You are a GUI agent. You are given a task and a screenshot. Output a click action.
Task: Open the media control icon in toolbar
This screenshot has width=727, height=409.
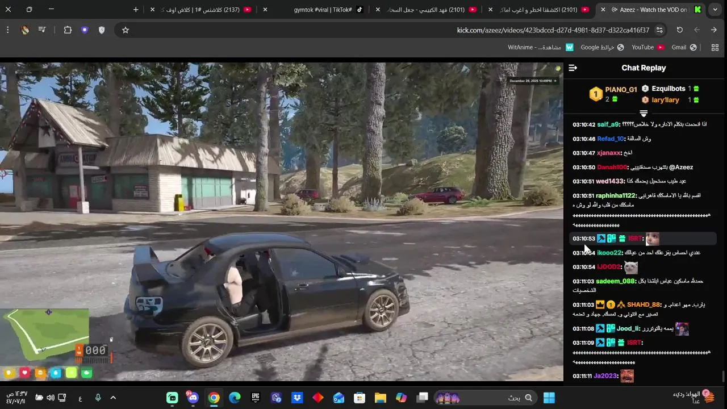point(42,30)
